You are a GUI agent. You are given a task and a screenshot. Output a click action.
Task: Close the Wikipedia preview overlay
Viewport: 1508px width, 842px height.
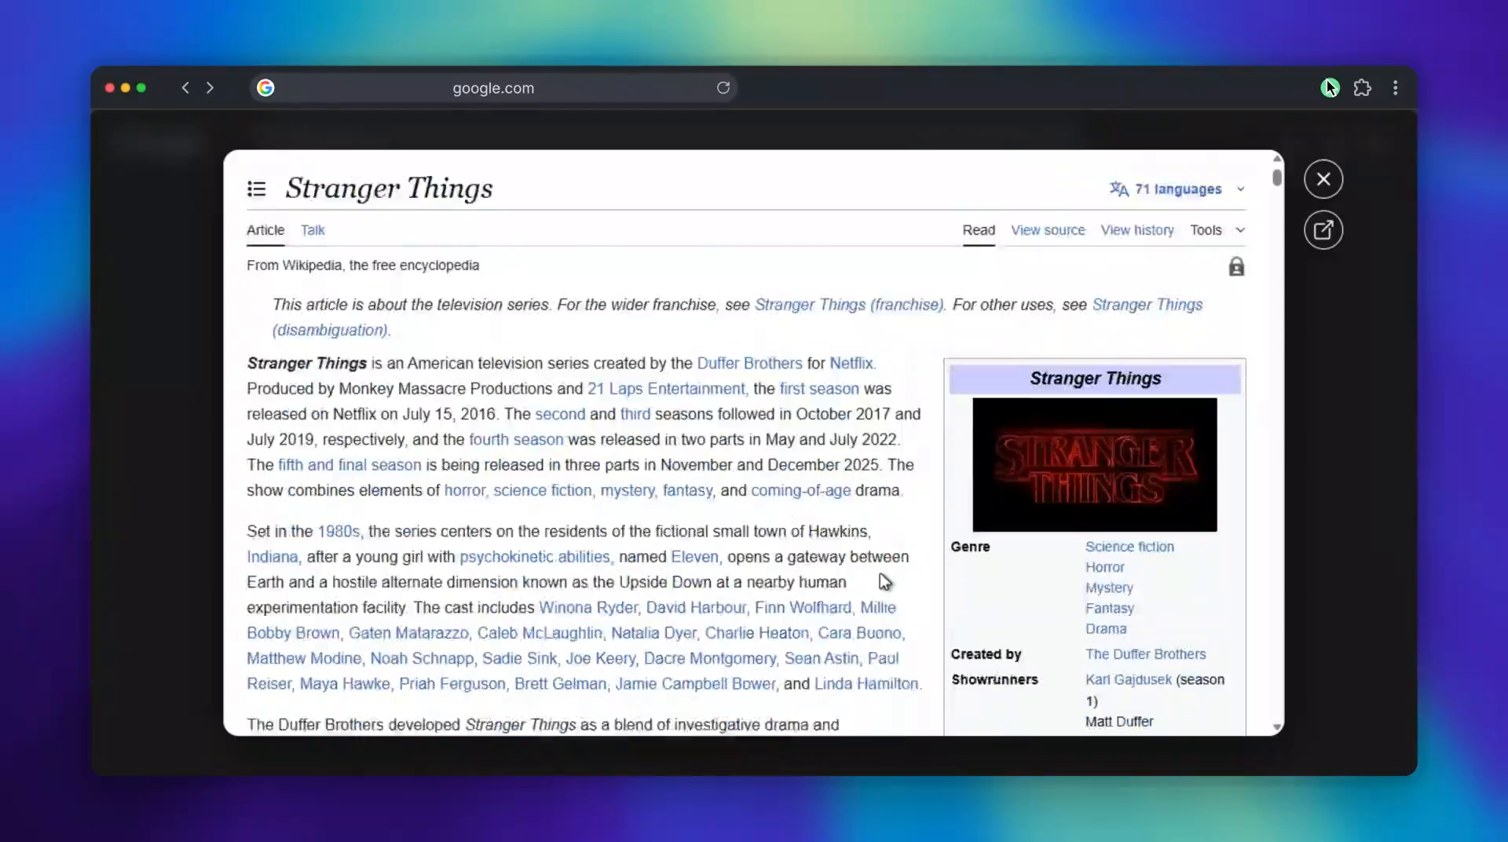pos(1323,179)
